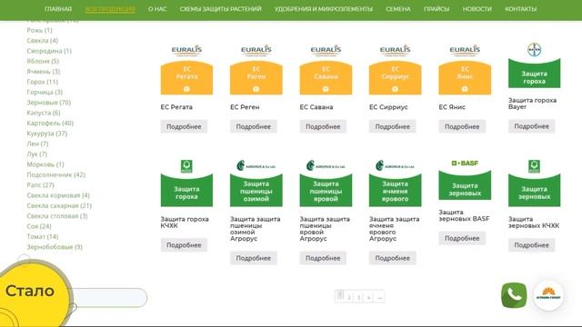Open the ЕС Савана product image
The height and width of the screenshot is (327, 582).
(x=326, y=69)
